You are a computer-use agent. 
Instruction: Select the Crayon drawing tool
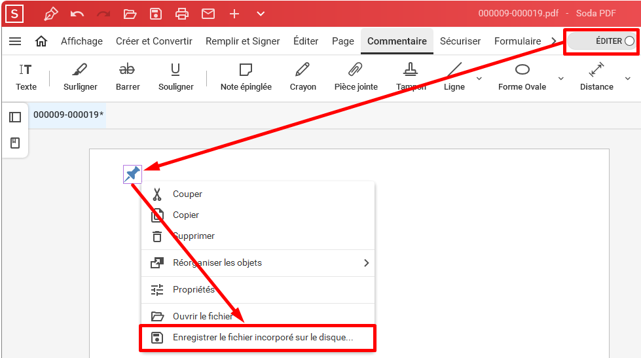tap(303, 77)
